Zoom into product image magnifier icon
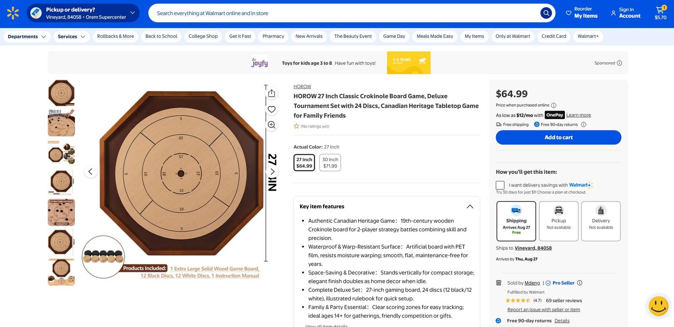674x327 pixels. pyautogui.click(x=272, y=125)
